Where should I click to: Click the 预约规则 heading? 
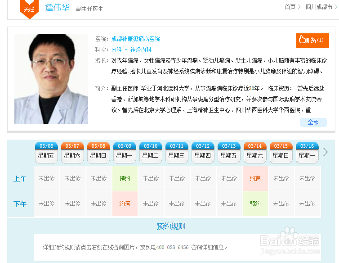point(171,227)
